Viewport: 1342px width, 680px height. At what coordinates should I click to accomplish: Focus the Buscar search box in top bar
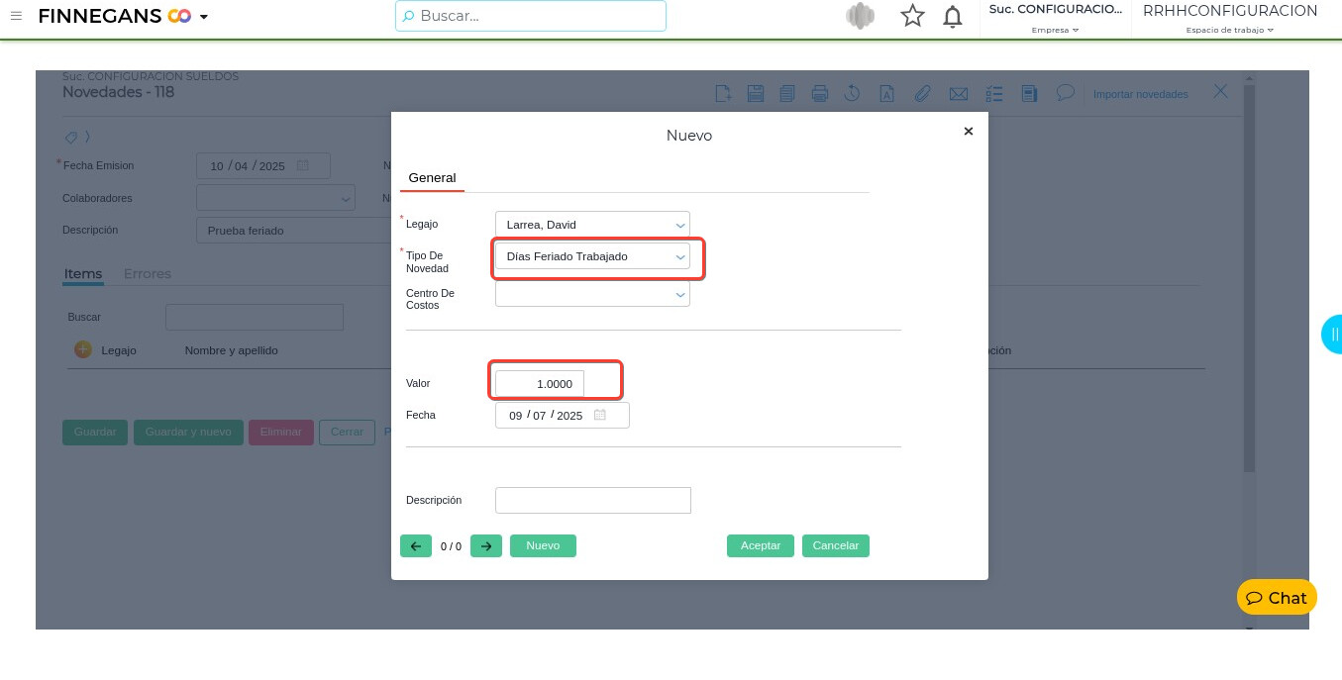tap(531, 16)
